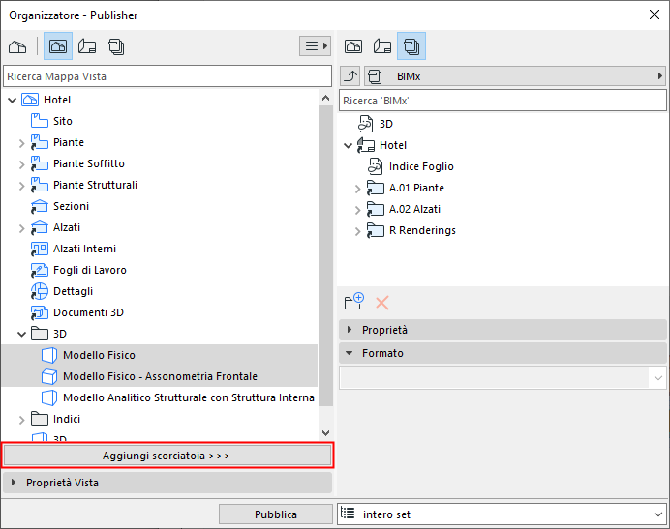The width and height of the screenshot is (670, 529).
Task: Click the Hotel layout book icon in BIMx tree
Action: coord(366,145)
